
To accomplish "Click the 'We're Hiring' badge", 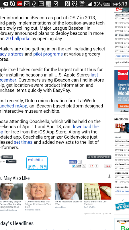I will pyautogui.click(x=122, y=205).
